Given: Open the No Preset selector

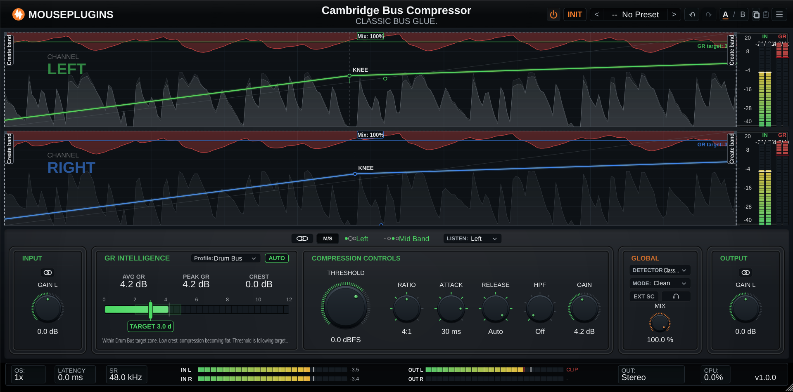Looking at the screenshot, I should pyautogui.click(x=635, y=15).
